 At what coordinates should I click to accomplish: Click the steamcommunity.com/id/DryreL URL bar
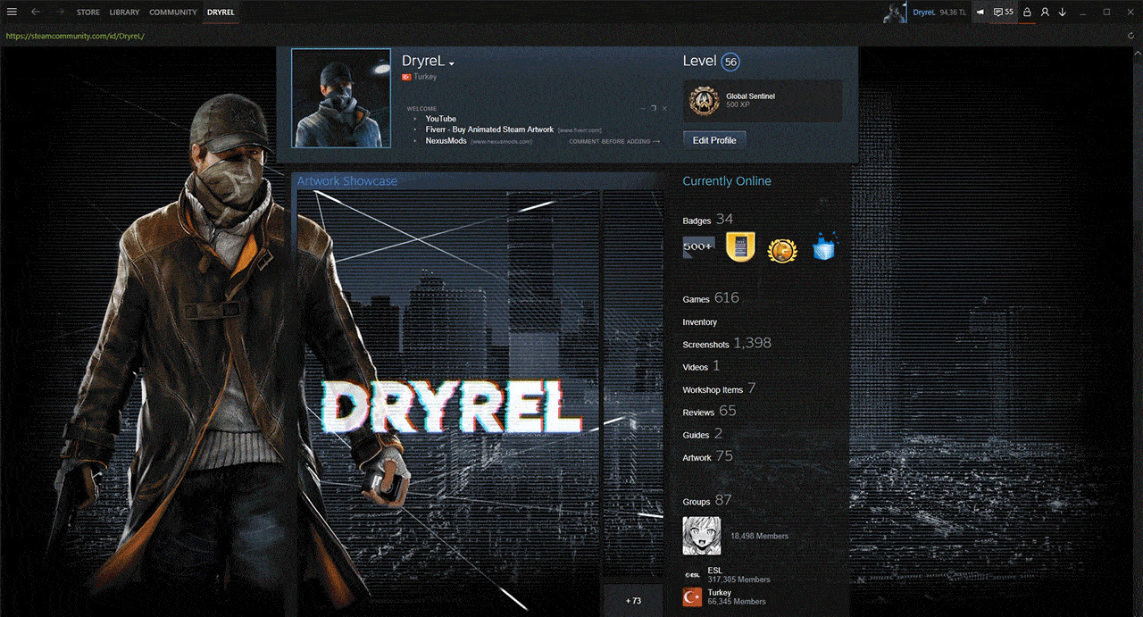(x=75, y=37)
